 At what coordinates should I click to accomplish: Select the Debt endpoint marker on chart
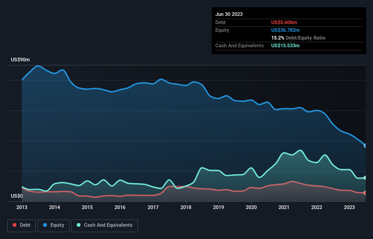(365, 193)
